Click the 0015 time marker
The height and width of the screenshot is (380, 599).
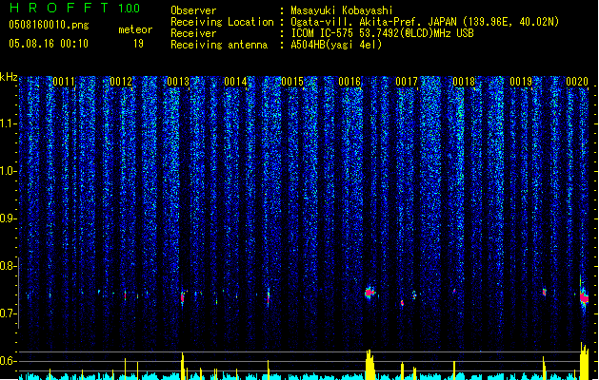click(x=292, y=82)
